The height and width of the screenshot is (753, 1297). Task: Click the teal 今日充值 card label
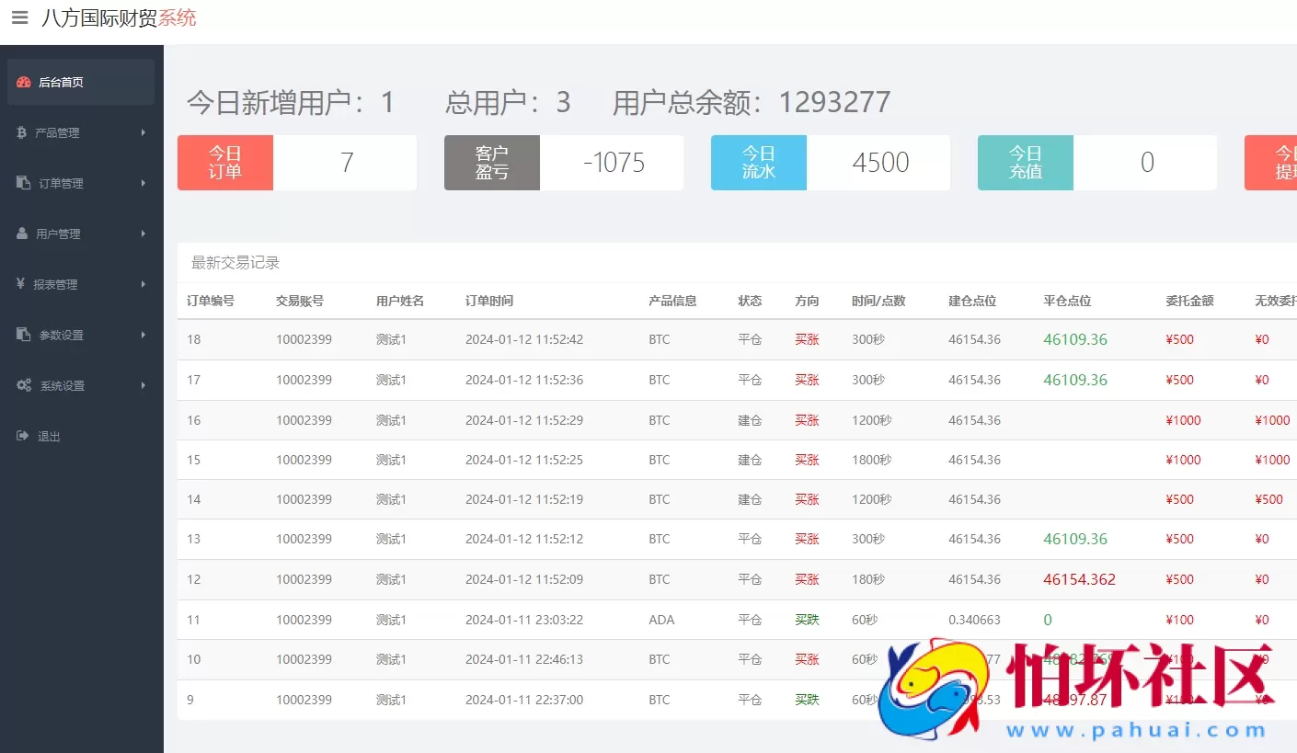[x=1025, y=163]
